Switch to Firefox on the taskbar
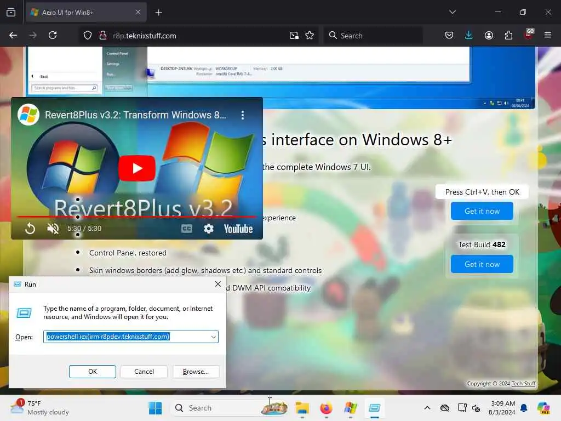561x421 pixels. (x=326, y=408)
